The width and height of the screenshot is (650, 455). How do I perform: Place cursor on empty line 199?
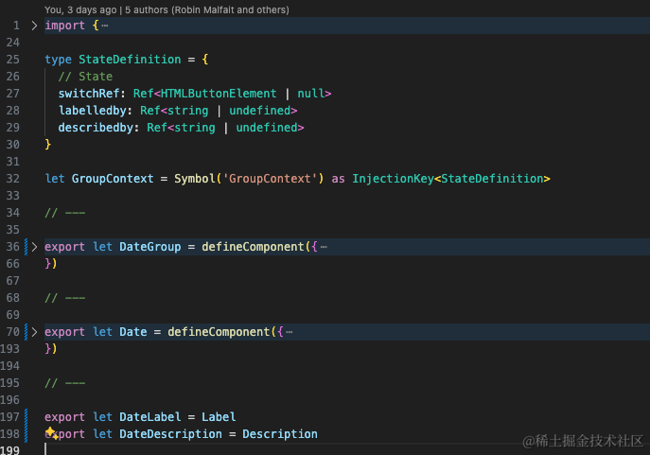[x=346, y=450]
